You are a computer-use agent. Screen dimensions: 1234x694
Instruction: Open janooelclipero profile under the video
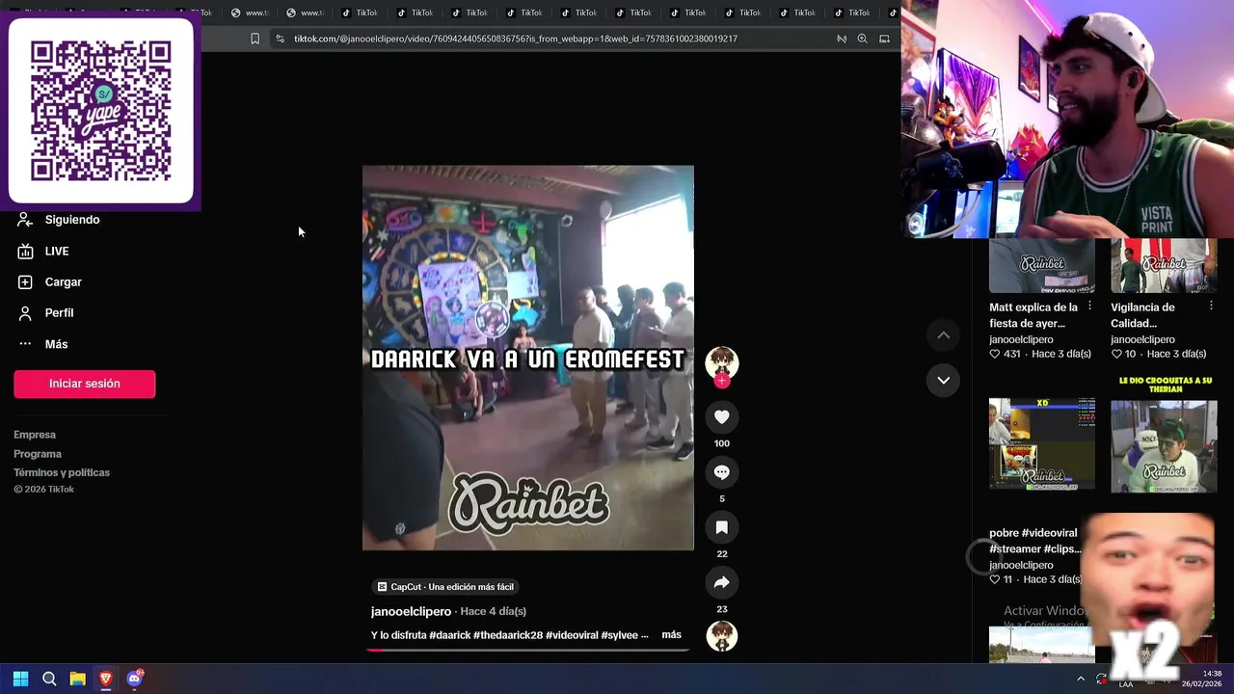coord(411,611)
